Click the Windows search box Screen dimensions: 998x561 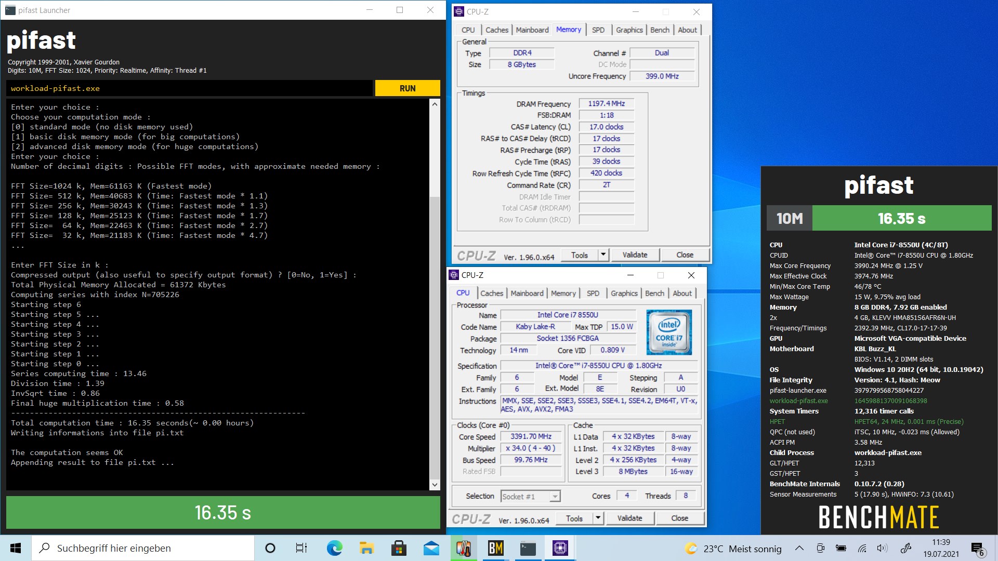(x=143, y=548)
